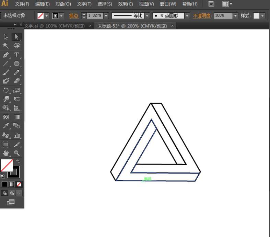Select the Hand tool
The image size is (270, 237).
[6, 153]
